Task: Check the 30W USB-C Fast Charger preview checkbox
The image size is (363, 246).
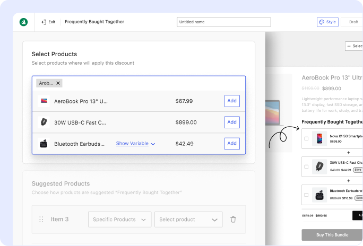Action: pyautogui.click(x=306, y=166)
